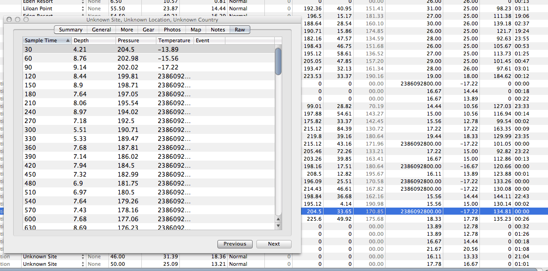Screen dimensions: 548x271
Task: Click the scroll up arrow in sample table
Action: pyautogui.click(x=278, y=219)
